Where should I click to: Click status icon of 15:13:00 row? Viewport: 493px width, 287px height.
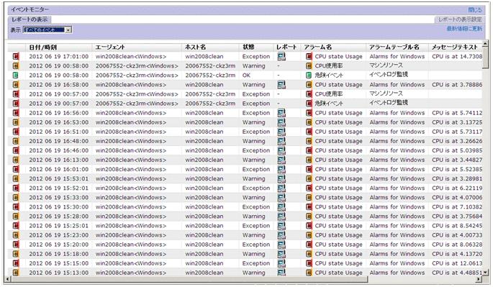16,273
